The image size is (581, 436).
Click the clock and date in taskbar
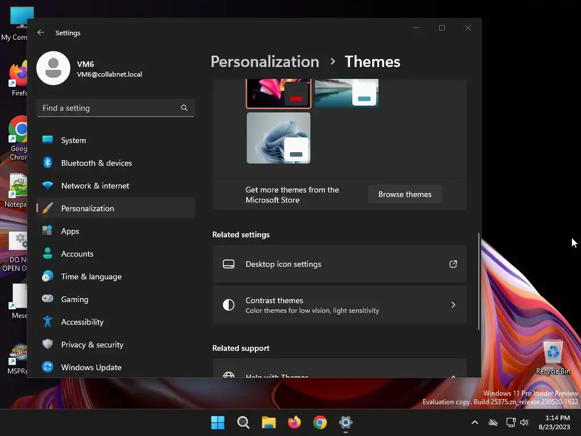(x=554, y=422)
